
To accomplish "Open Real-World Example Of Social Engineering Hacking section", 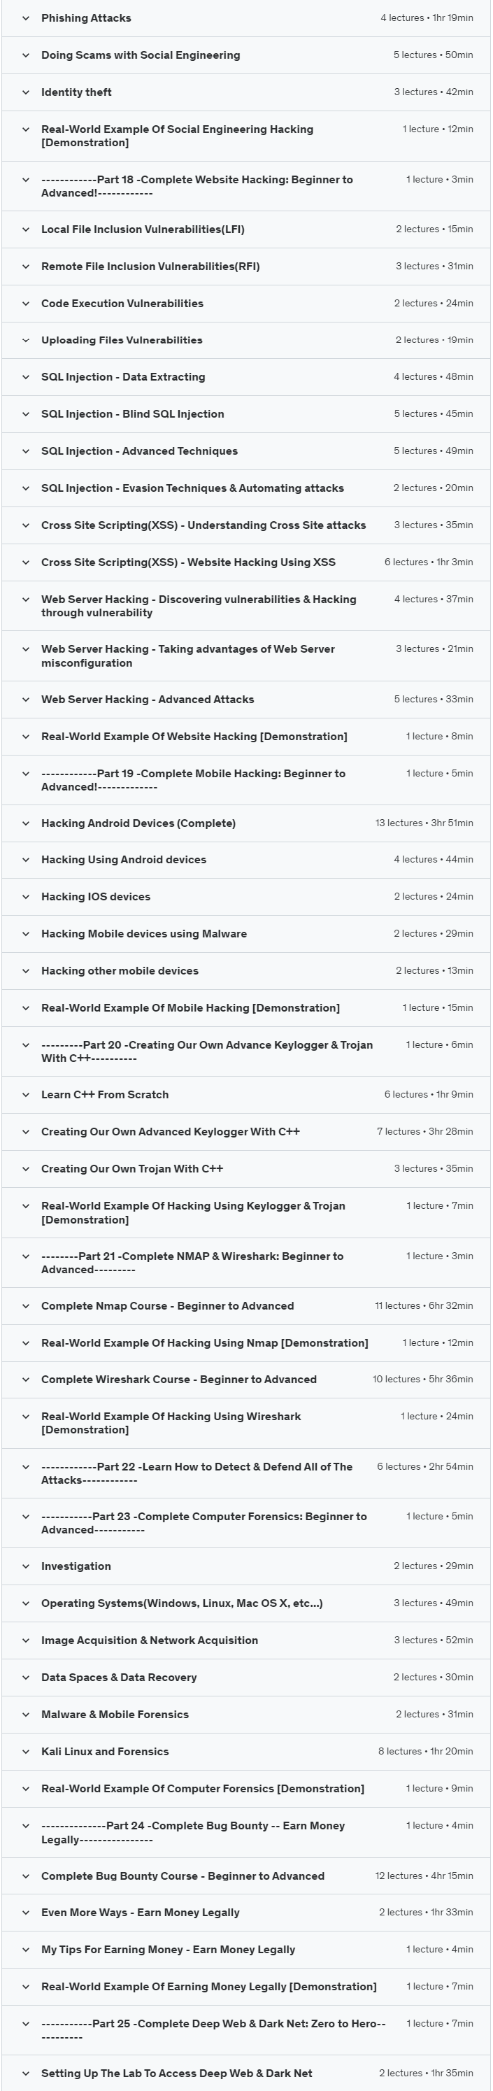I will pos(177,136).
